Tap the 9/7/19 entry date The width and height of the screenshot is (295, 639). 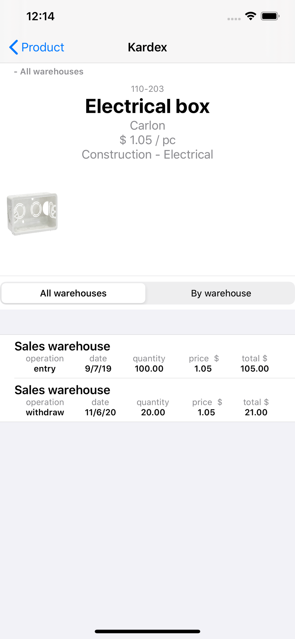pyautogui.click(x=98, y=369)
